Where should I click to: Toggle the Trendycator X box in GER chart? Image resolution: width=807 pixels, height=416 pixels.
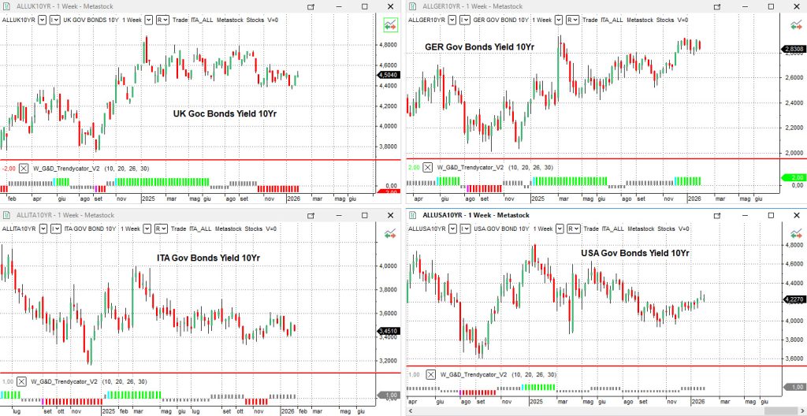[x=427, y=167]
